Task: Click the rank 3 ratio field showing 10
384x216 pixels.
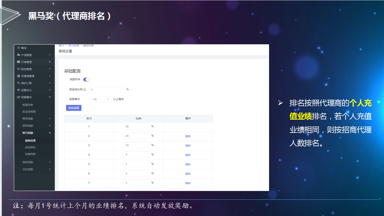Action: [137, 145]
